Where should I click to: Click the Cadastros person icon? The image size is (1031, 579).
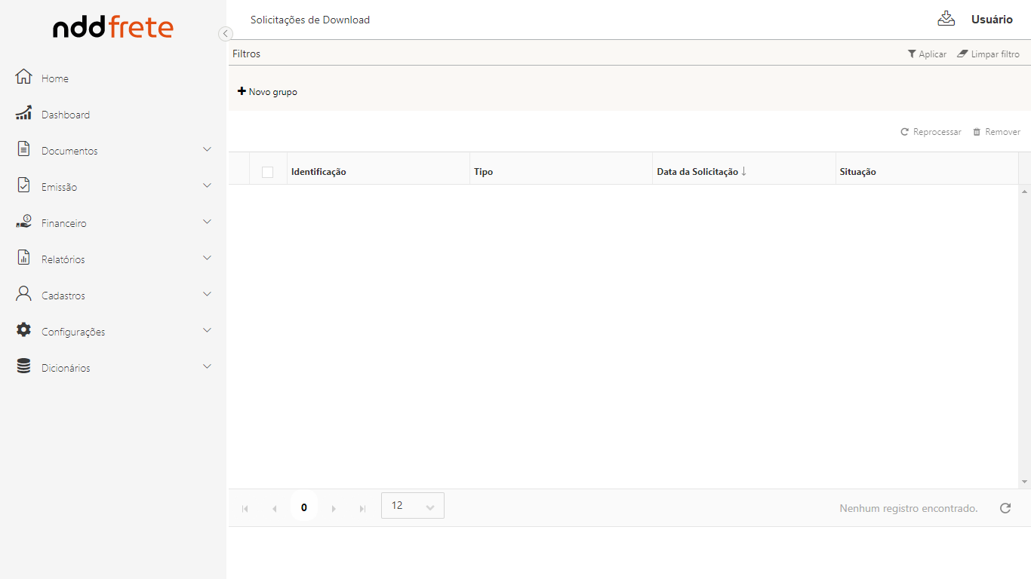tap(24, 294)
